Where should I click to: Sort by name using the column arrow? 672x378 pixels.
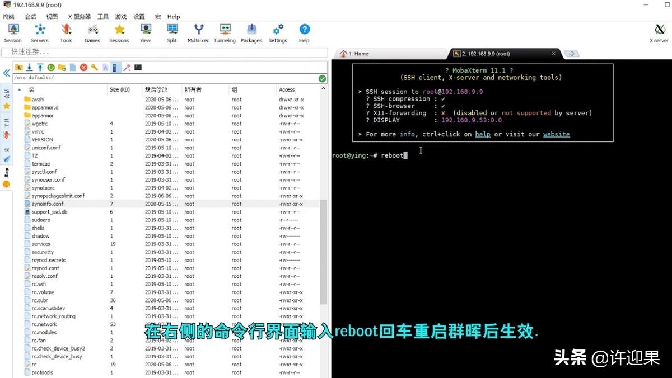20,89
